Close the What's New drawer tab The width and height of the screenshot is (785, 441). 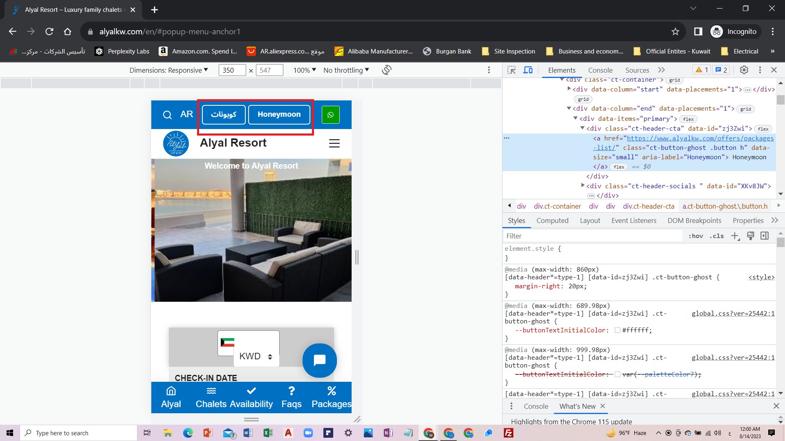pos(603,406)
